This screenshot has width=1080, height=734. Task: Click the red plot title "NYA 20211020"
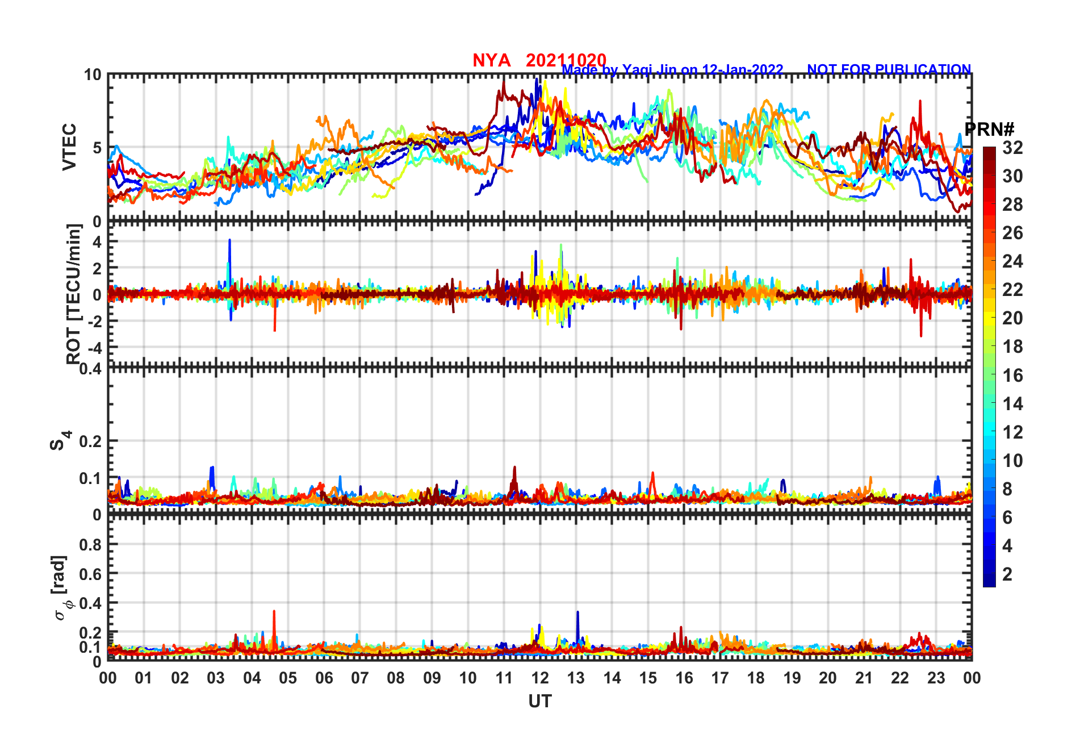click(x=539, y=60)
